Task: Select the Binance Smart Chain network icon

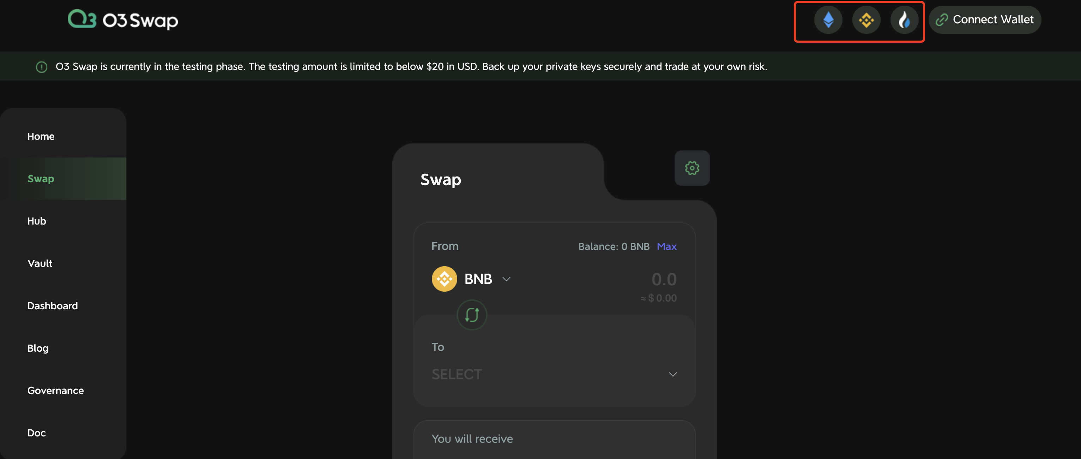Action: click(x=866, y=19)
